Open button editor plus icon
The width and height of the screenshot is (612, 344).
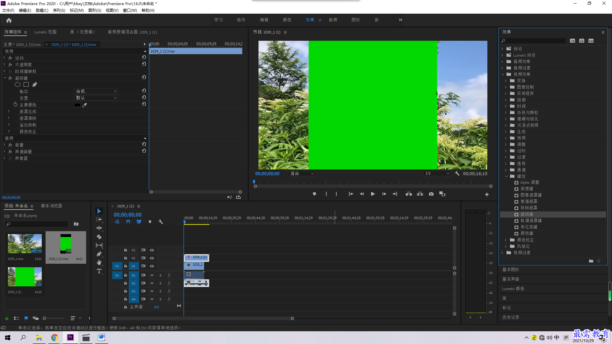[487, 194]
